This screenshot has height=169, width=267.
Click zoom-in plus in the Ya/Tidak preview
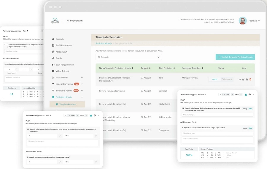(86, 115)
